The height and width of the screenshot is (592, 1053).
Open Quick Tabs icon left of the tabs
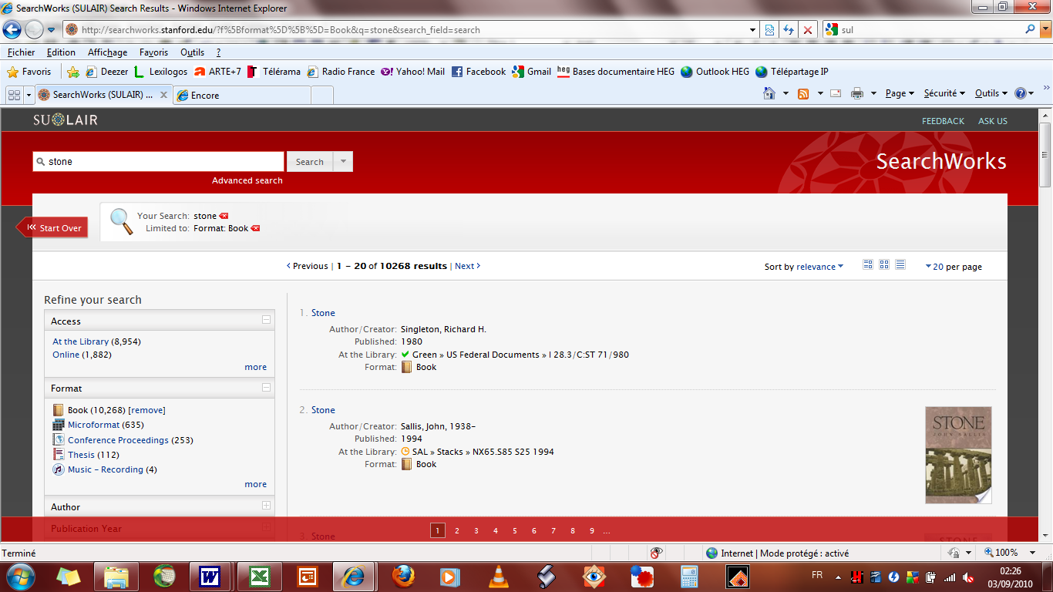point(14,95)
